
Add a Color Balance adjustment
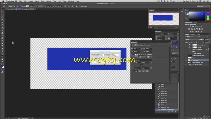click(192, 29)
